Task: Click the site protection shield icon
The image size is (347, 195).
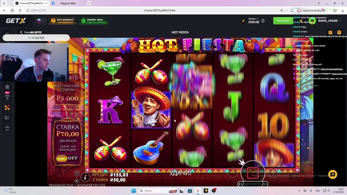Action: coord(27,10)
